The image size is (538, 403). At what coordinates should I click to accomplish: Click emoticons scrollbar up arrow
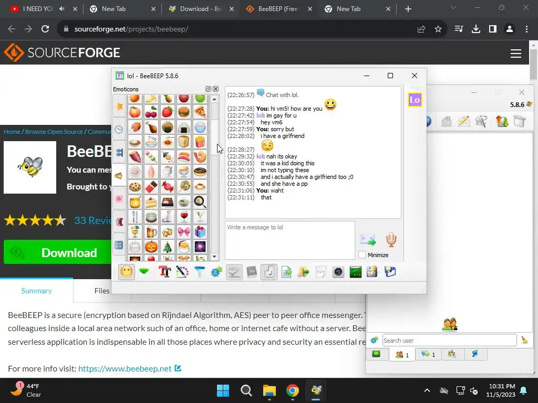coord(214,99)
